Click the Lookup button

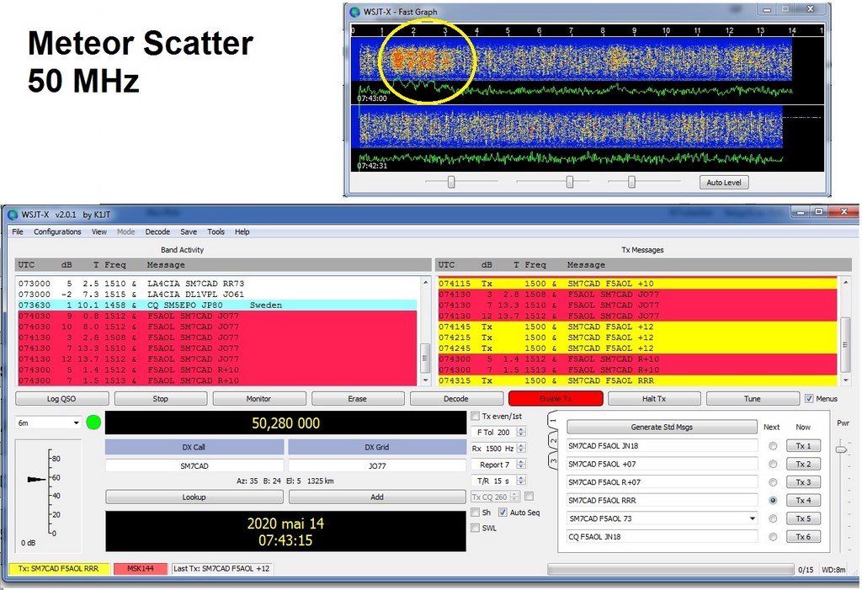click(194, 497)
